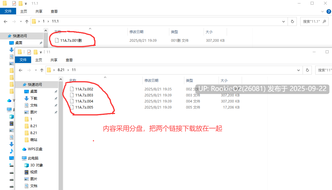Image resolution: width=332 pixels, height=190 pixels.
Task: Click the search magnifier icon in 11.1 window
Action: click(324, 21)
